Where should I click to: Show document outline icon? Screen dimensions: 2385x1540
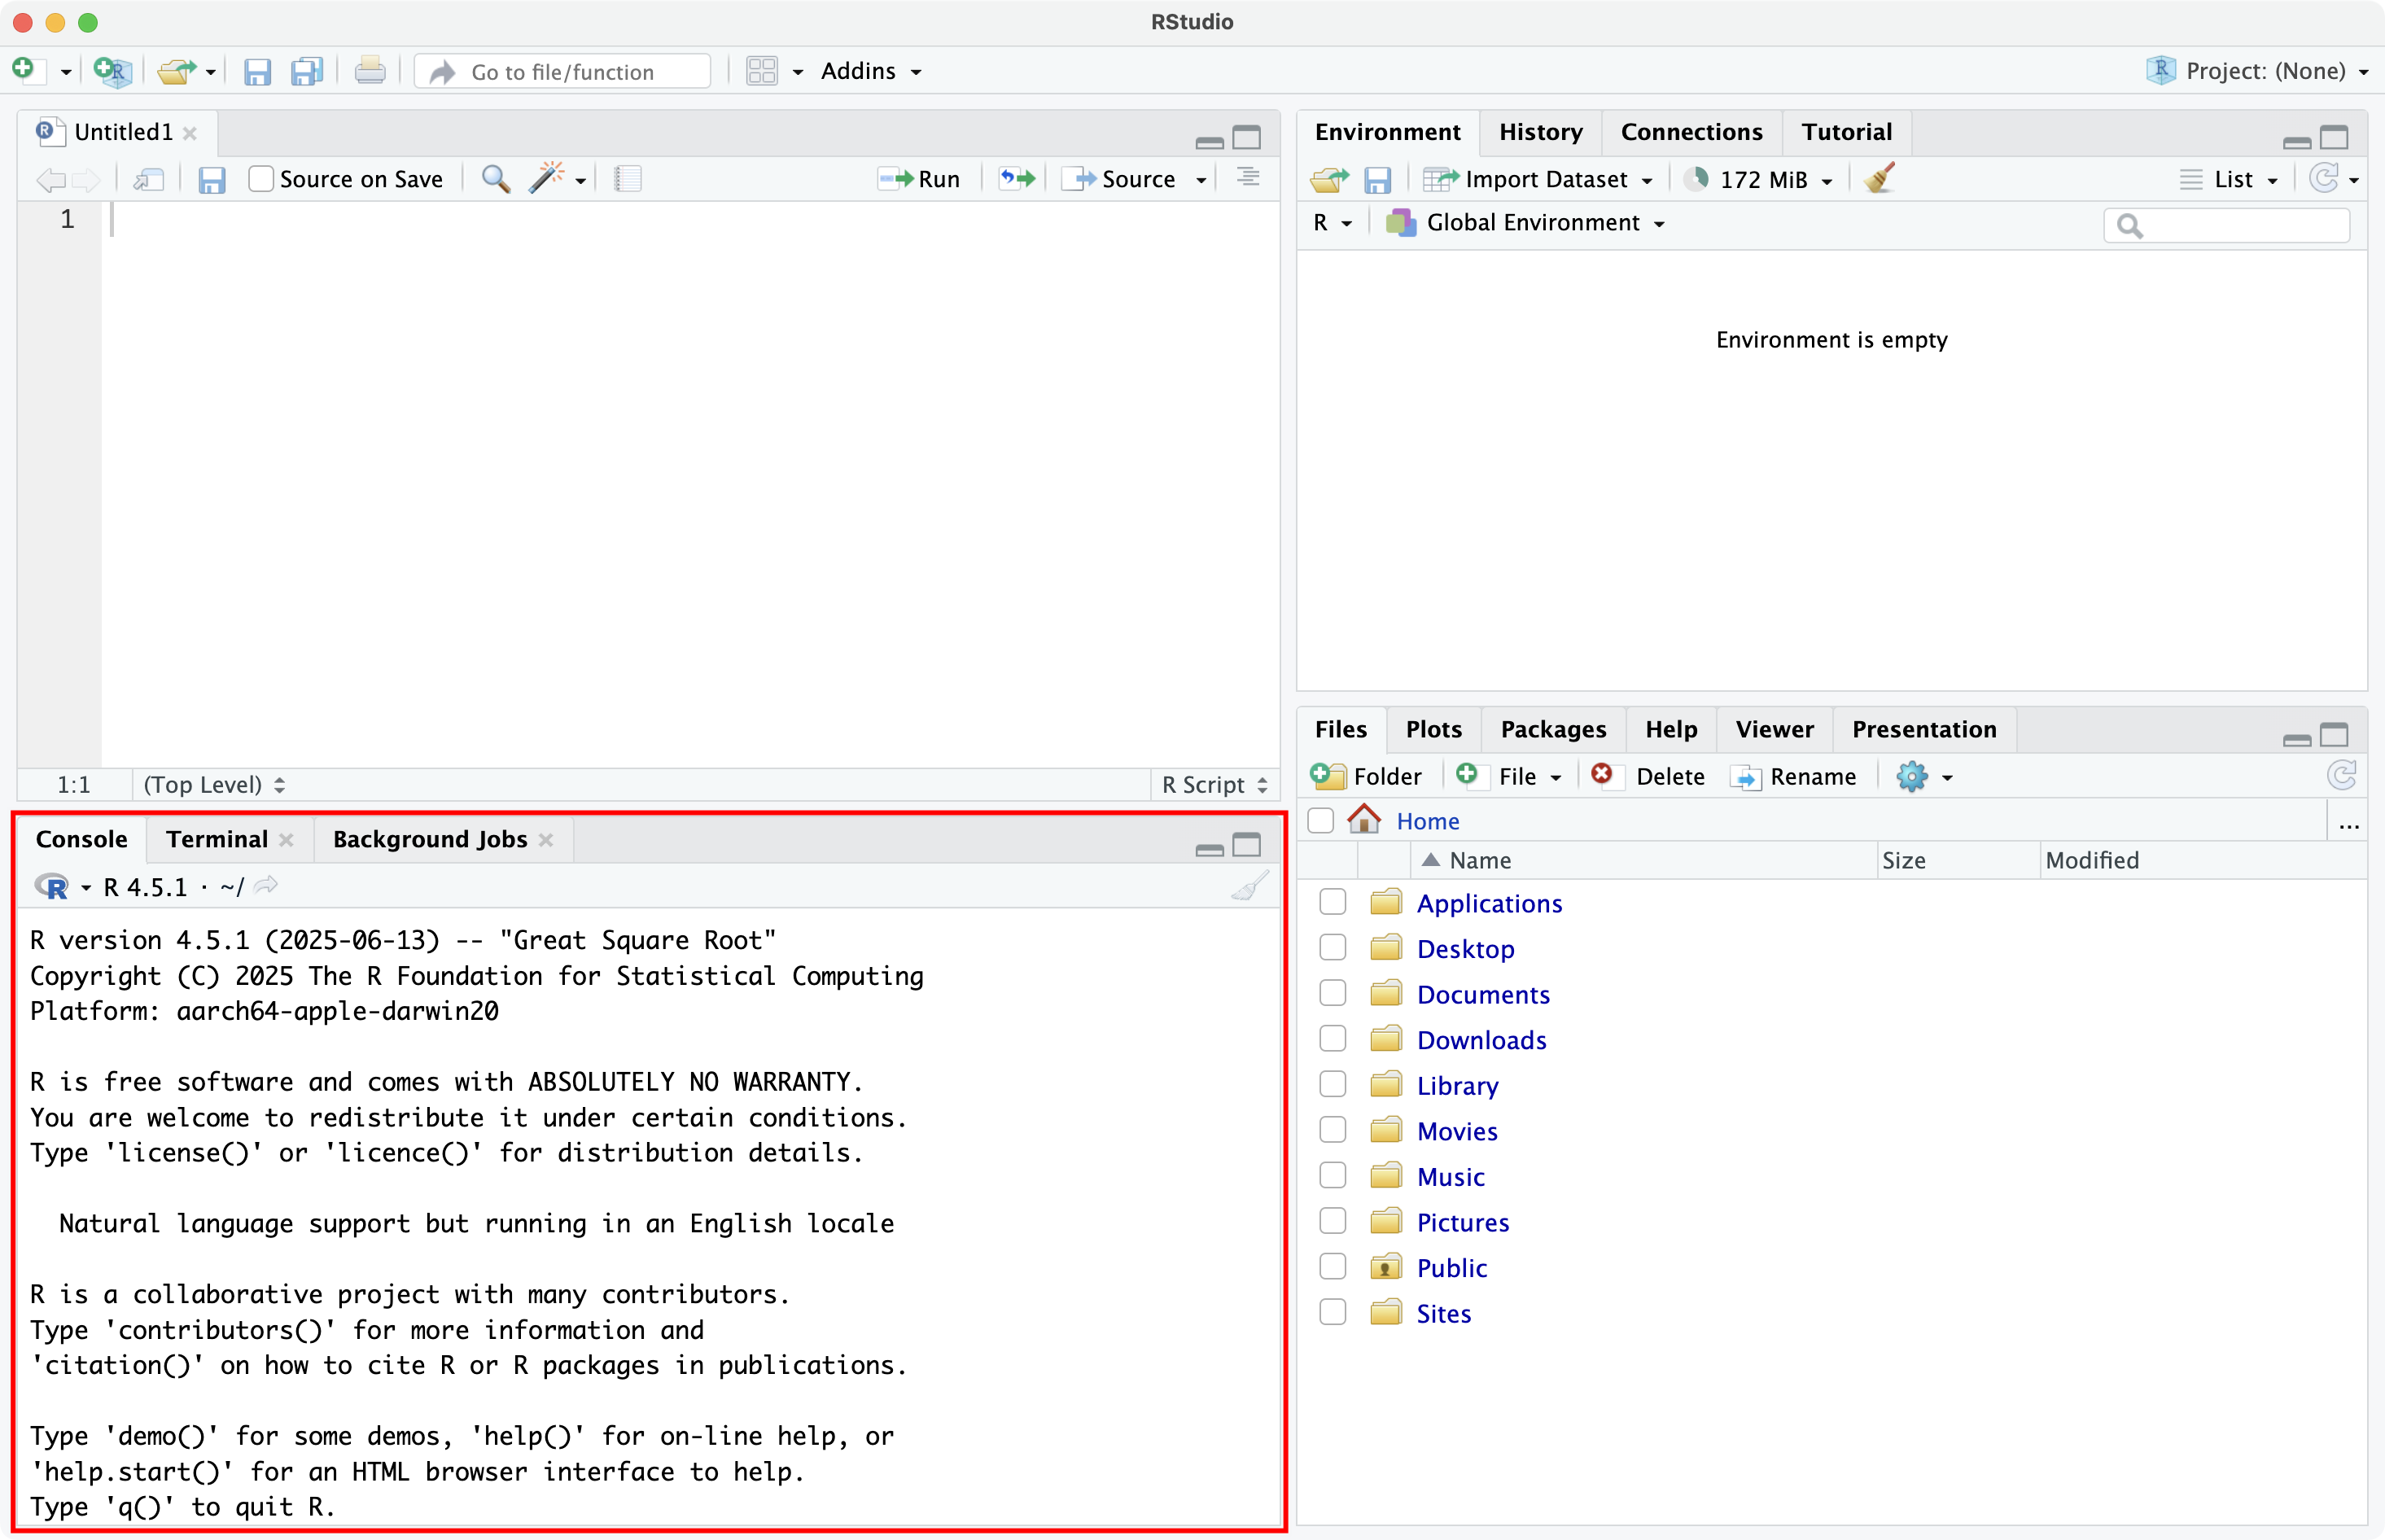[x=1248, y=178]
